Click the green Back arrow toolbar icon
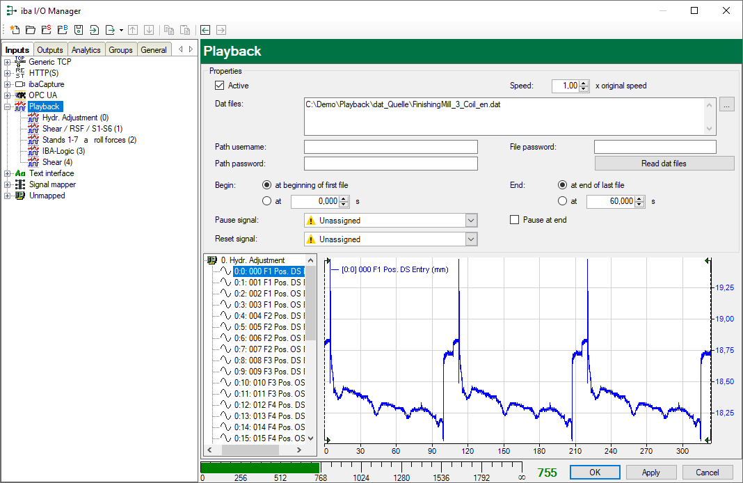743x483 pixels. [205, 30]
